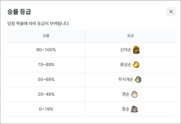
Task: Click the 무지개손 rainbow hand icon
Action: tap(138, 80)
